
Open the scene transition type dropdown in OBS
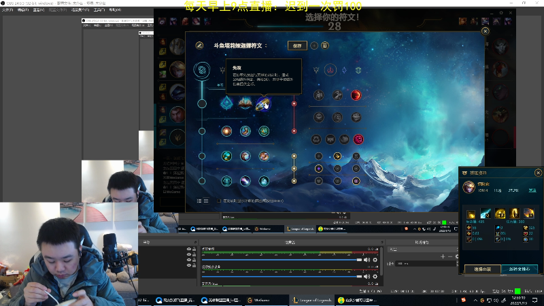(x=423, y=249)
